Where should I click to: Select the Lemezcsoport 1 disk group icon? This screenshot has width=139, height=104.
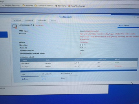click(15, 26)
